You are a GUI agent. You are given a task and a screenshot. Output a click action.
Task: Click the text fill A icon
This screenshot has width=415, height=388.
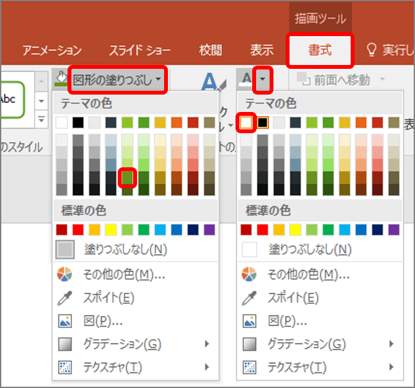click(246, 79)
